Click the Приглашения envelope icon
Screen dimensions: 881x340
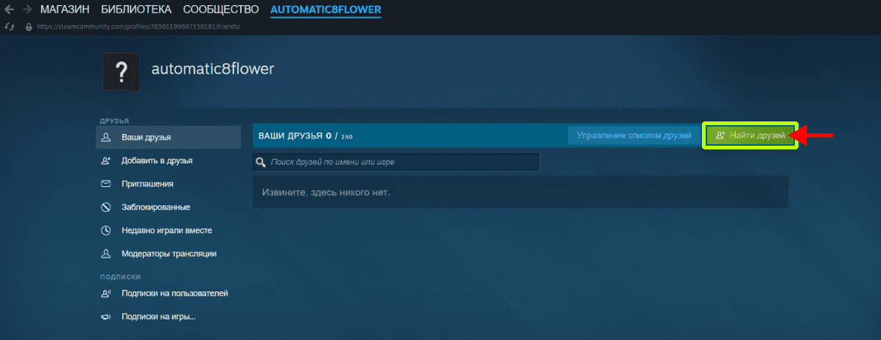pyautogui.click(x=105, y=184)
